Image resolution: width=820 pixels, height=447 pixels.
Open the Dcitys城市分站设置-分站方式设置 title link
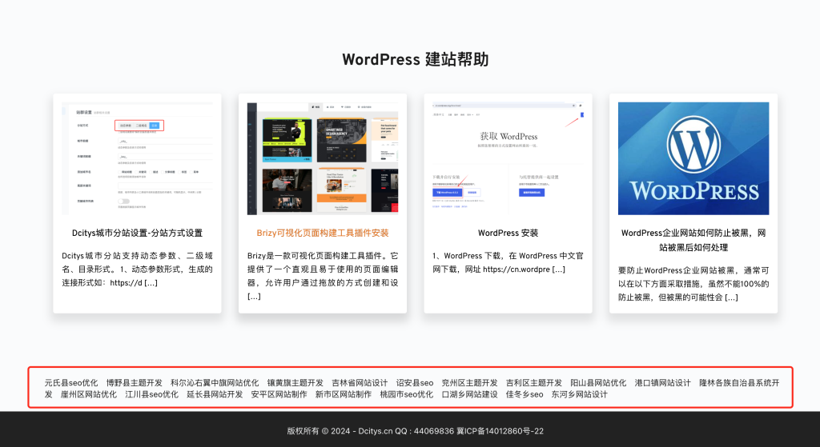click(x=137, y=233)
